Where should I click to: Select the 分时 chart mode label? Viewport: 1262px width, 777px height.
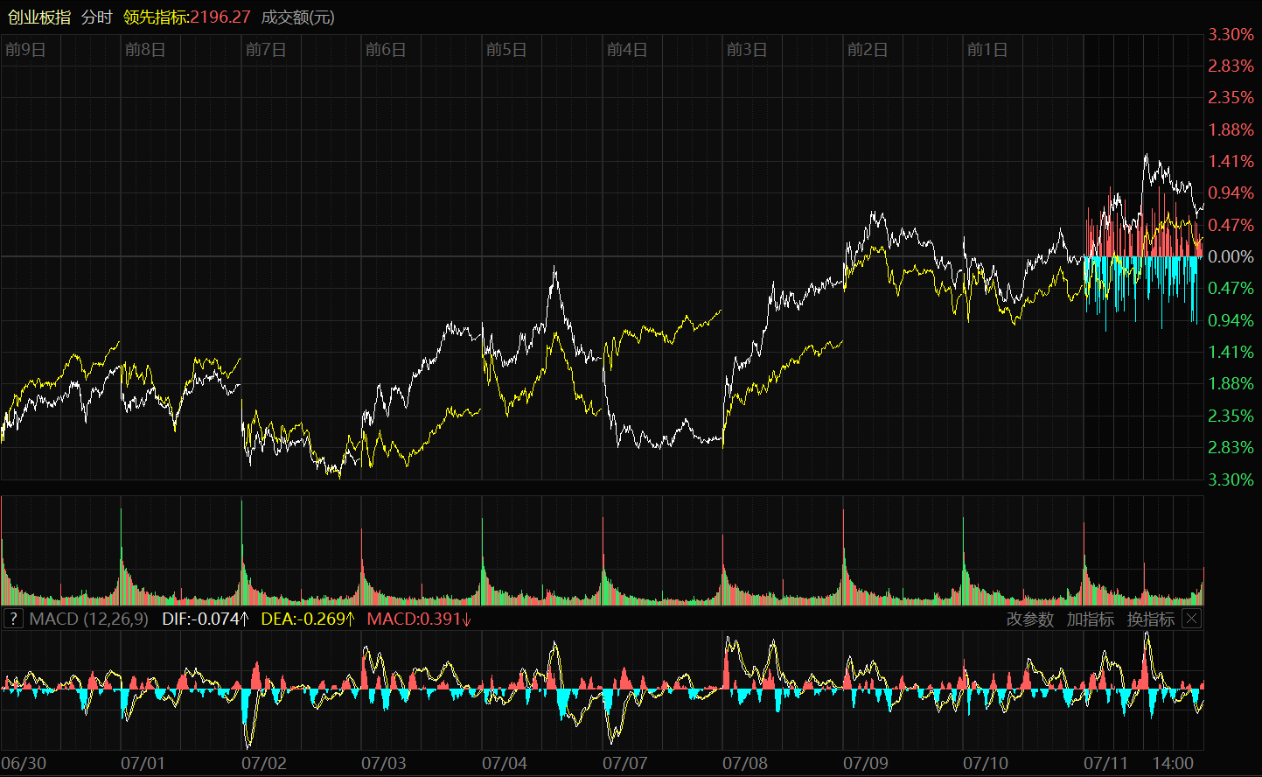click(97, 17)
